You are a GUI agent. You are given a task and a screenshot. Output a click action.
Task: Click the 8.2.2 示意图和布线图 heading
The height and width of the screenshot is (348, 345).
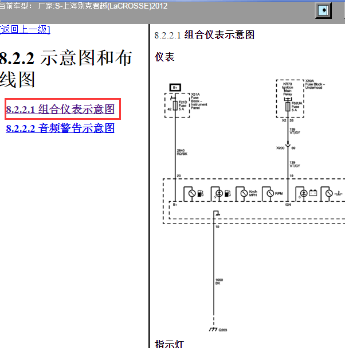(66, 68)
